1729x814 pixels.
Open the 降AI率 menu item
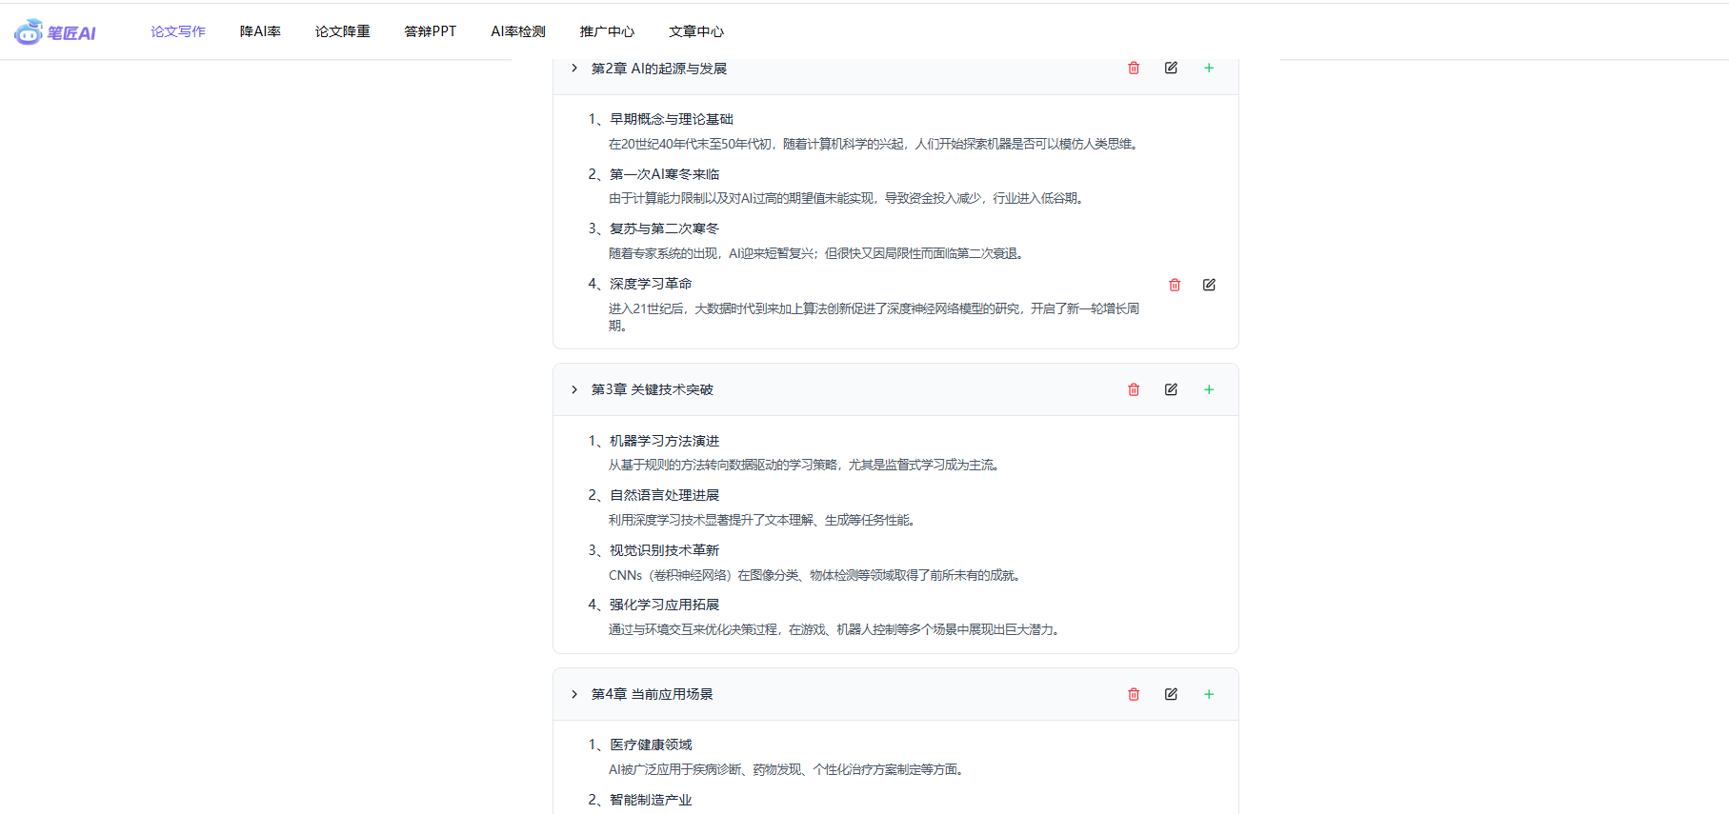tap(260, 31)
